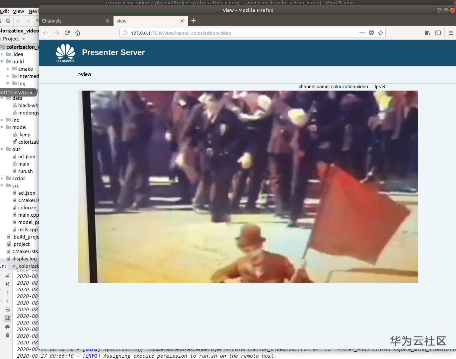This screenshot has height=359, width=456.
Task: Collapse the log folder
Action: point(8,83)
